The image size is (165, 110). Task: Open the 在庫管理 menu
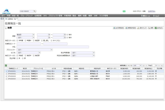tap(38, 16)
